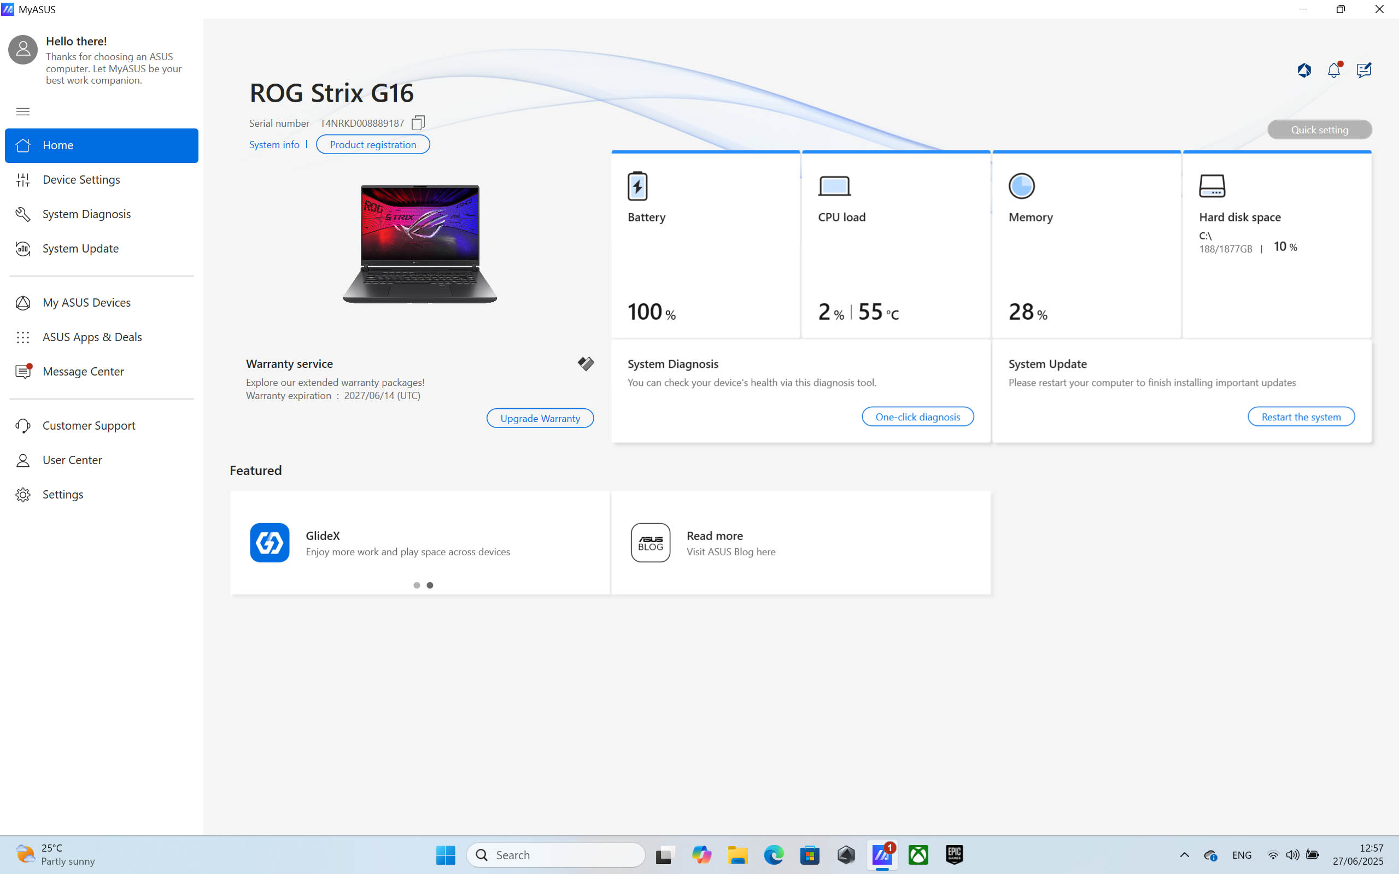Open My ASUS Devices
This screenshot has height=874, width=1399.
click(x=102, y=303)
